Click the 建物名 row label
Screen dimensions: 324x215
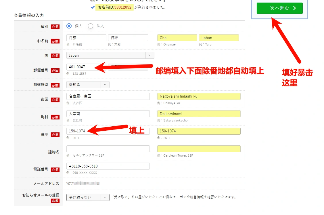tap(54, 152)
